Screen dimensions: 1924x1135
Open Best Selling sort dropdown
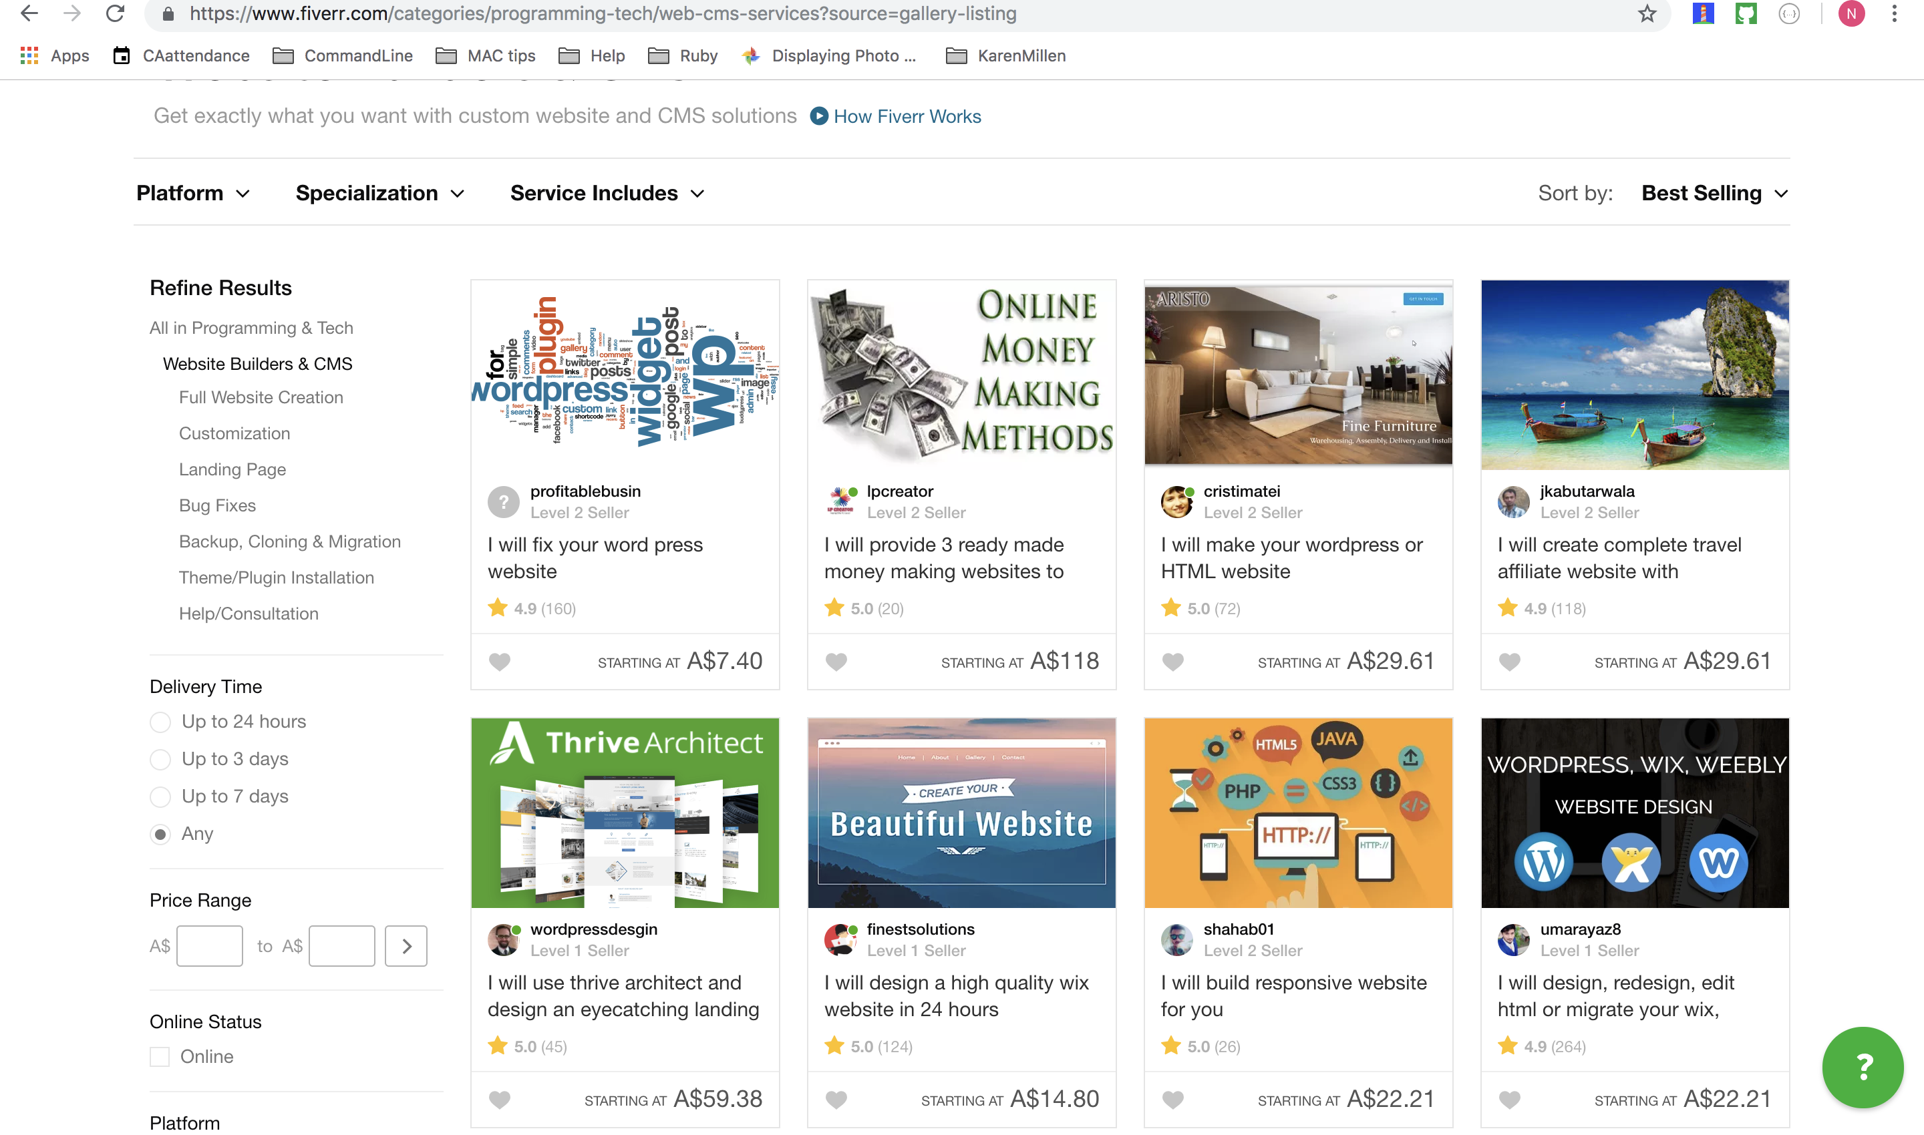(x=1714, y=194)
